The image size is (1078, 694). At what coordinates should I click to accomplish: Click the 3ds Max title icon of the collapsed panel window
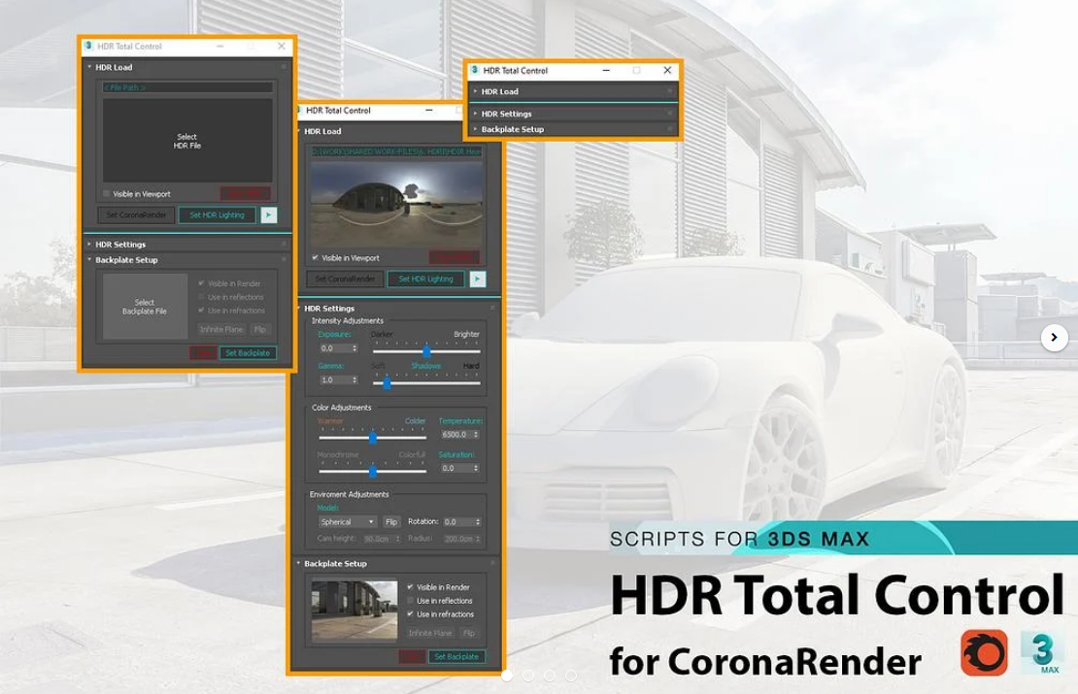474,71
